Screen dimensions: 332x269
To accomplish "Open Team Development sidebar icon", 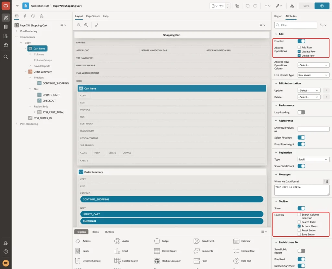I will [6, 36].
